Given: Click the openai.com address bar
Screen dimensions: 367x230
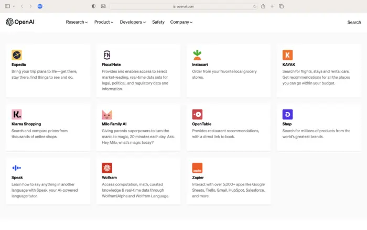Looking at the screenshot, I should click(183, 6).
